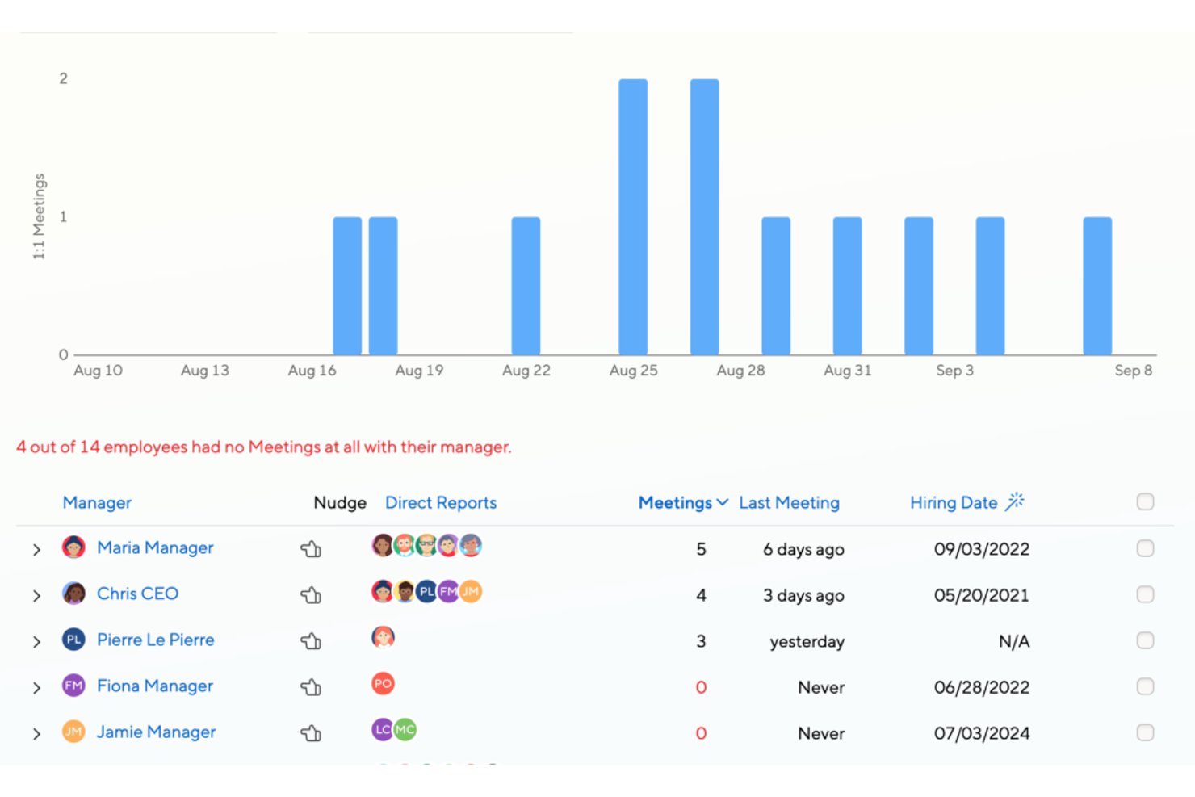Sort by the Manager column header
The image size is (1195, 797).
click(x=97, y=502)
